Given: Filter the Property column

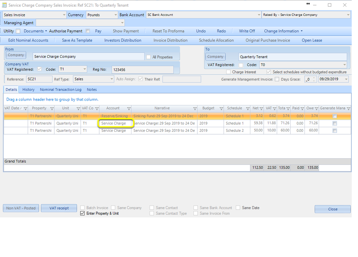Looking at the screenshot, I should pos(52,108).
